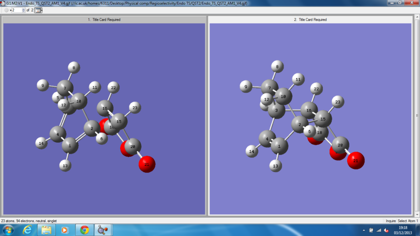
Task: Click the 'Inquire' status bar entry
Action: tap(391, 221)
